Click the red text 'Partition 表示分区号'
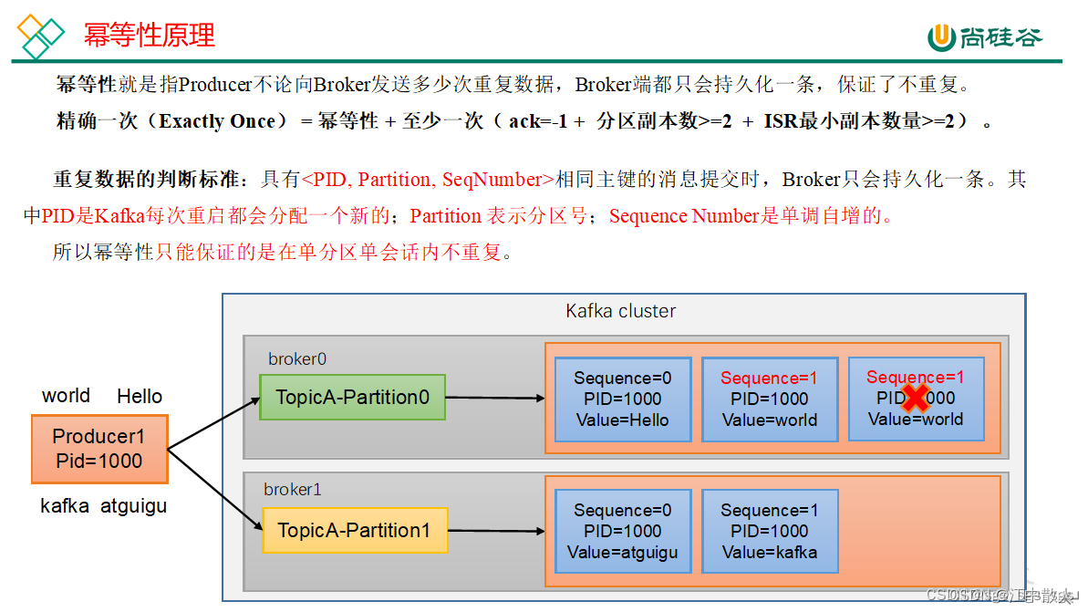The width and height of the screenshot is (1088, 612). click(x=498, y=216)
